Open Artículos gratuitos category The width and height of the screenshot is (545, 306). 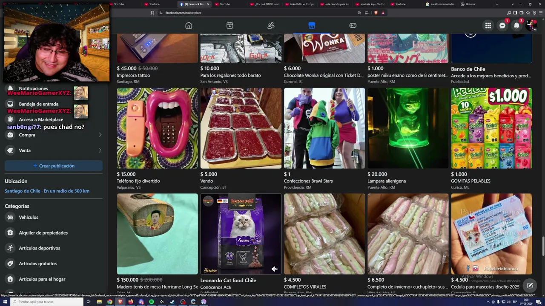54,264
